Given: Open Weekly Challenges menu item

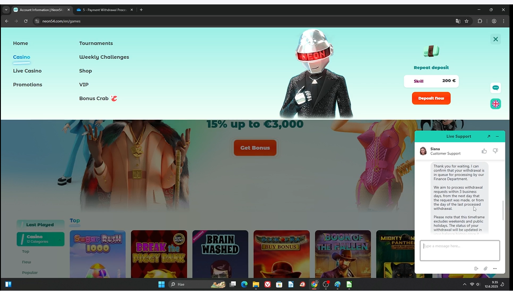Looking at the screenshot, I should [x=104, y=57].
